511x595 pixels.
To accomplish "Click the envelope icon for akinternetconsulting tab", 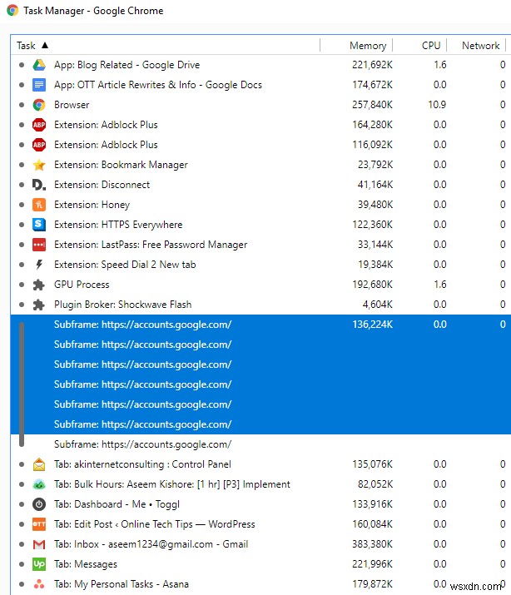I will (39, 464).
